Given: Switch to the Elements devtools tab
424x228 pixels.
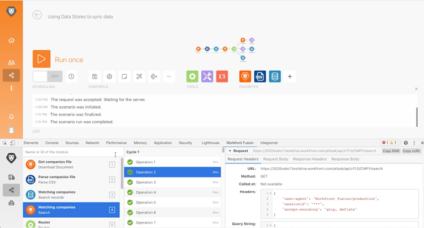Looking at the screenshot, I should coord(31,143).
